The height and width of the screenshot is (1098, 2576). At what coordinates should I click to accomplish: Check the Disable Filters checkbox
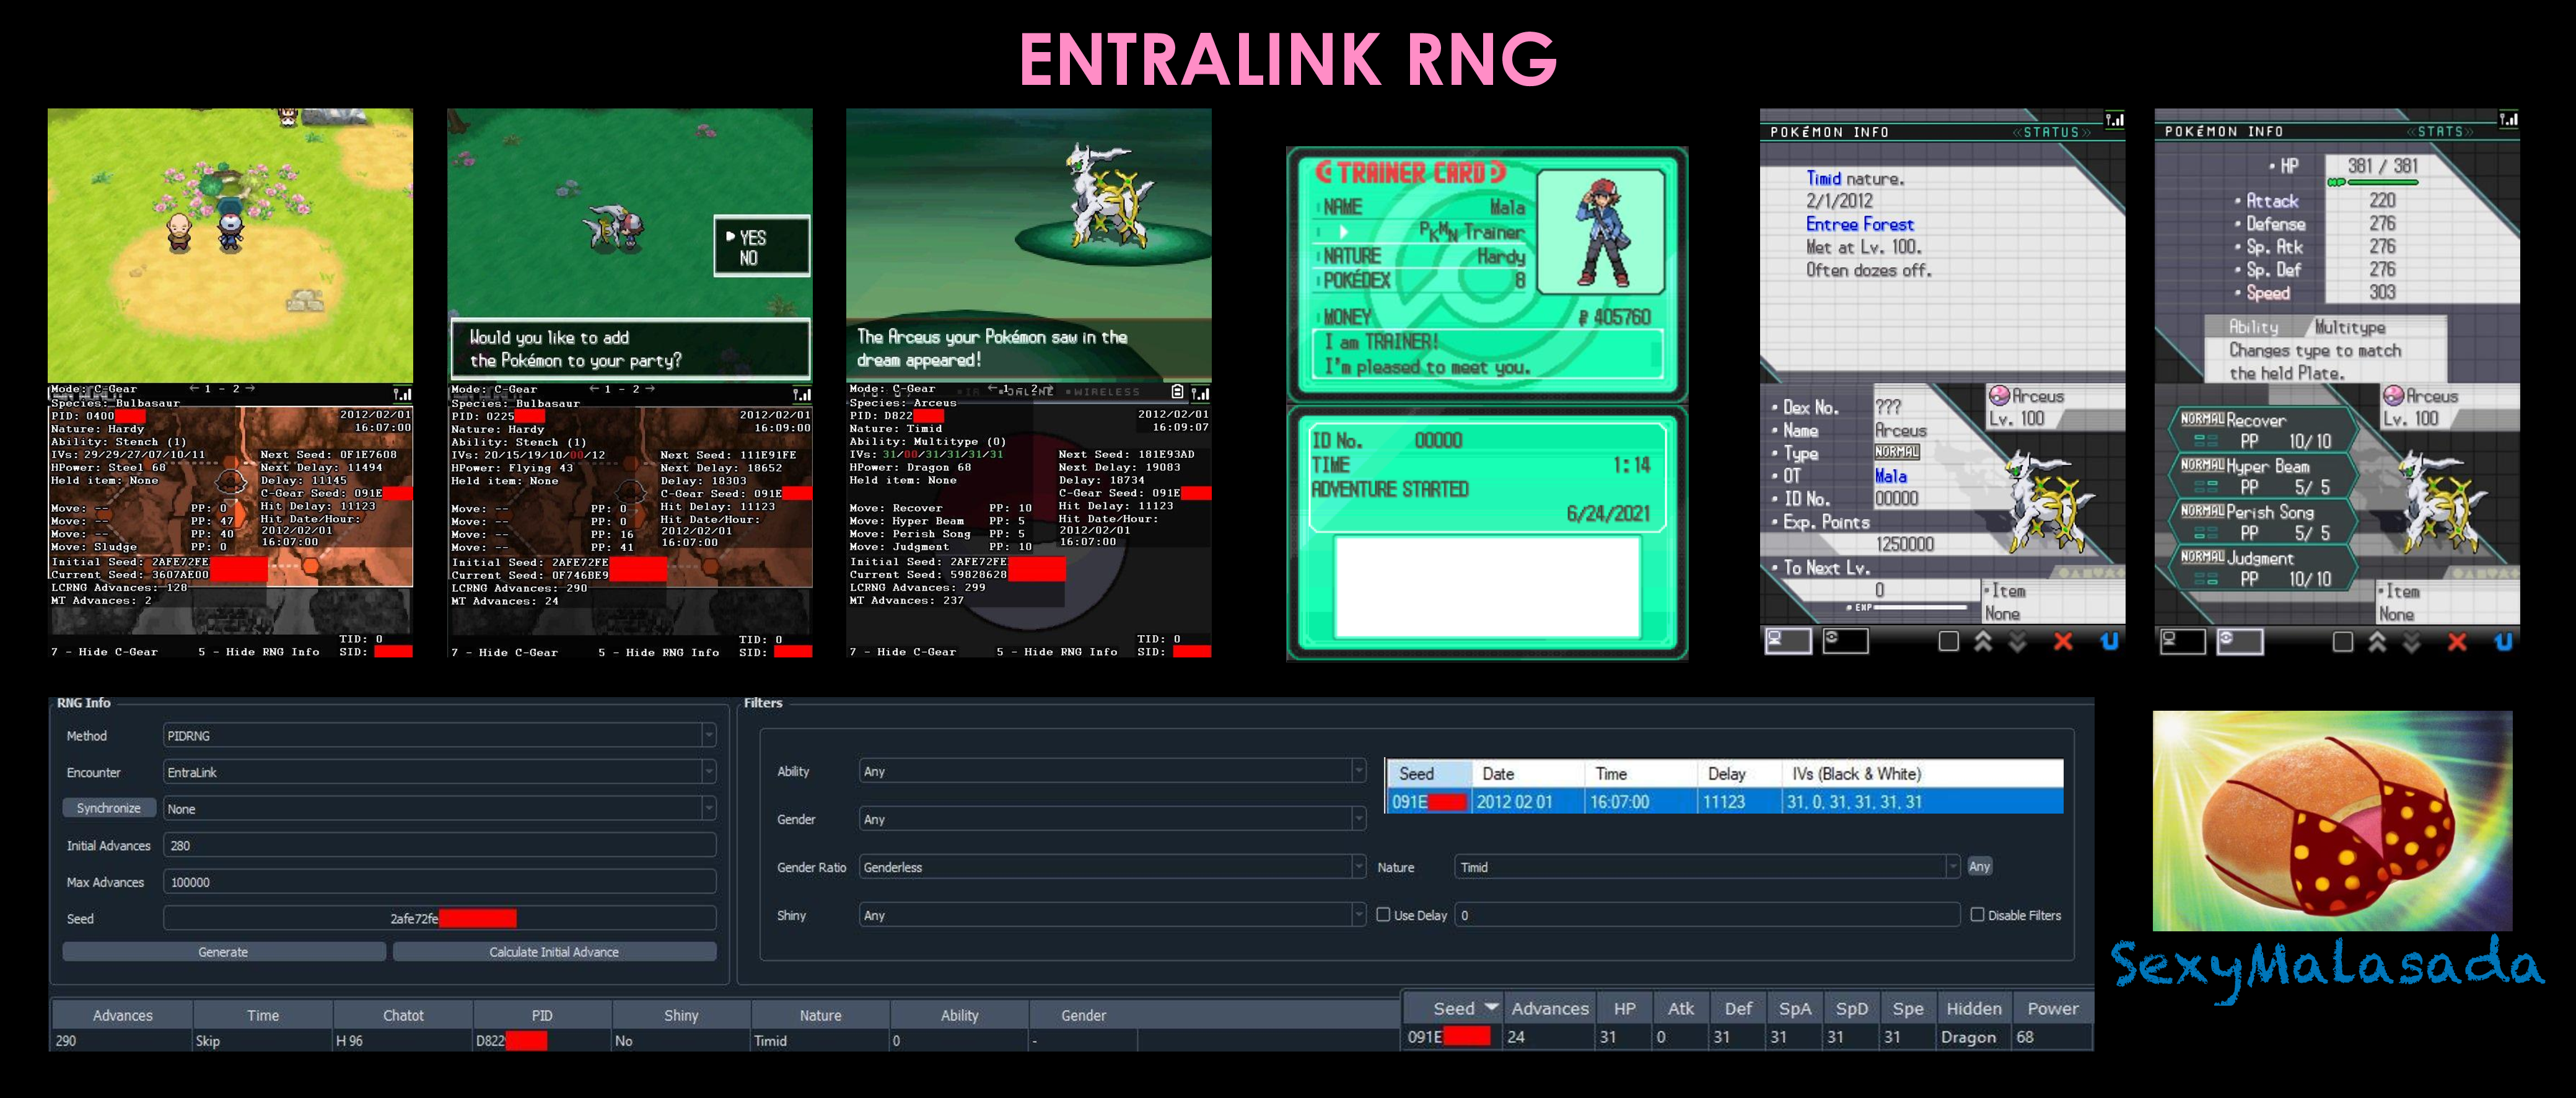pos(1976,915)
